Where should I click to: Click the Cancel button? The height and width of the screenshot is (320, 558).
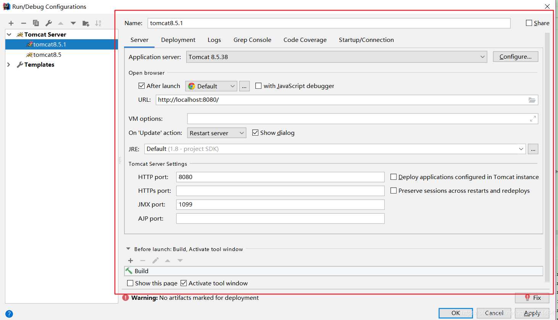(x=494, y=313)
